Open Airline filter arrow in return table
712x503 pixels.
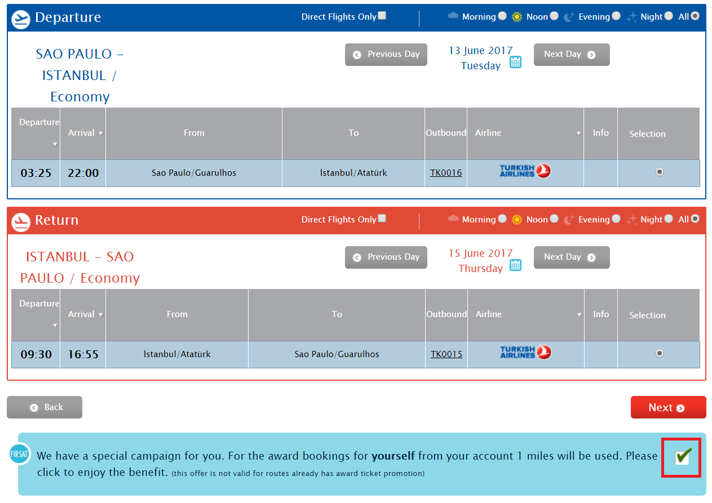pos(579,315)
